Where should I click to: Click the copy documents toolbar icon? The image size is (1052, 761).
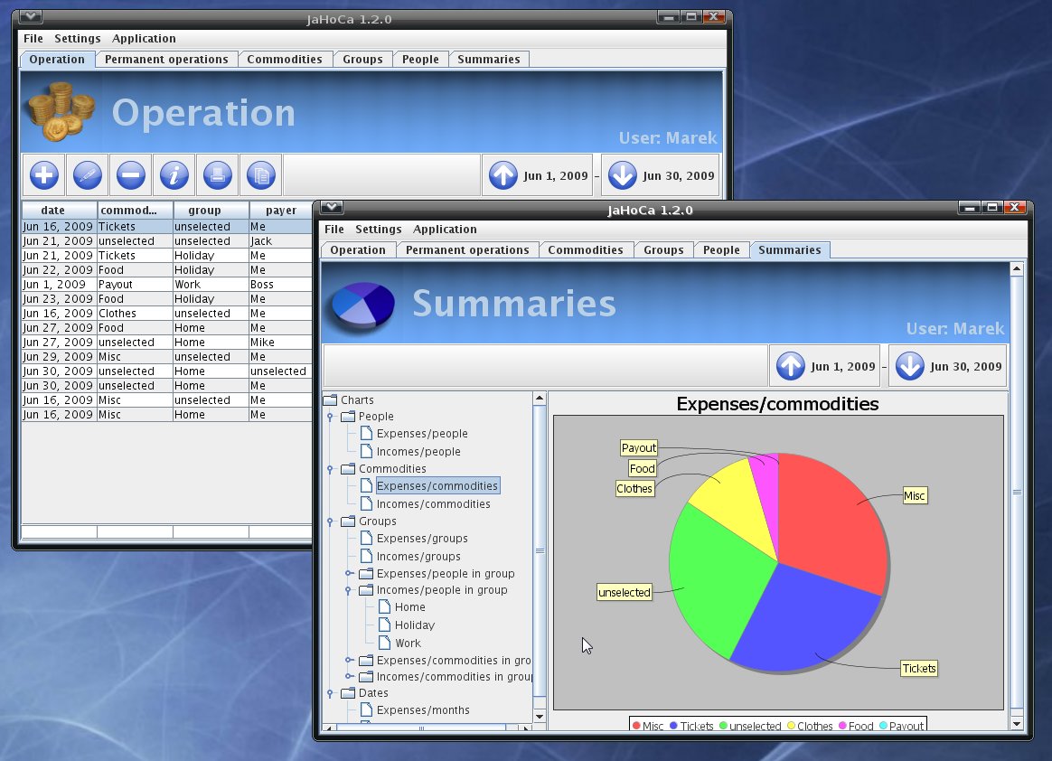[261, 175]
